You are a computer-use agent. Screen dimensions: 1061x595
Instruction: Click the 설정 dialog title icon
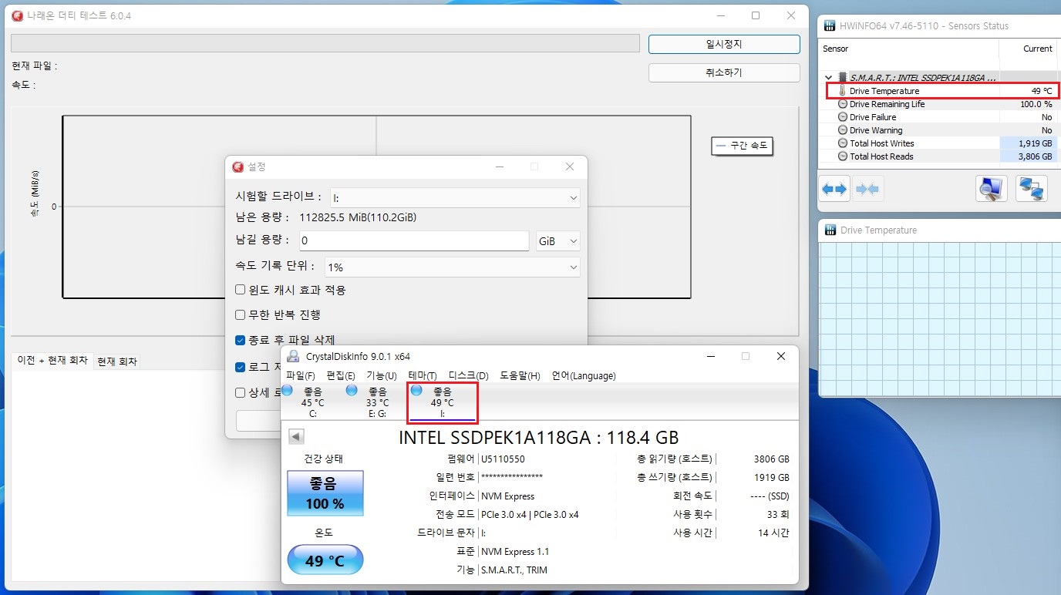click(x=238, y=166)
